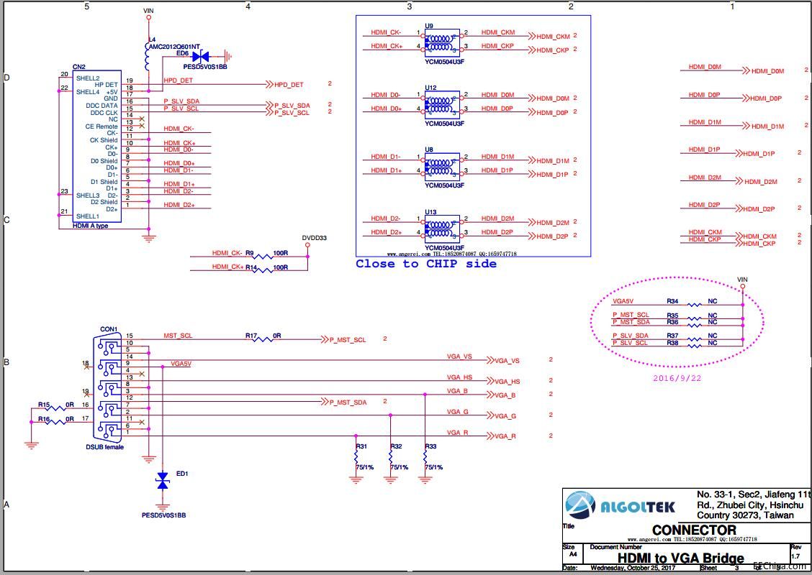The height and width of the screenshot is (575, 812).
Task: Click the "Country 30273, Taiwan" address line
Action: point(744,515)
